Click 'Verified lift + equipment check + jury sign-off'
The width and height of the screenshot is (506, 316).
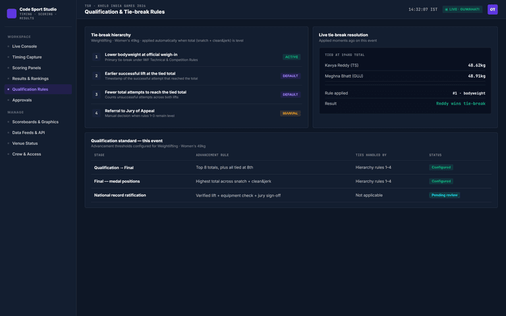[238, 196]
